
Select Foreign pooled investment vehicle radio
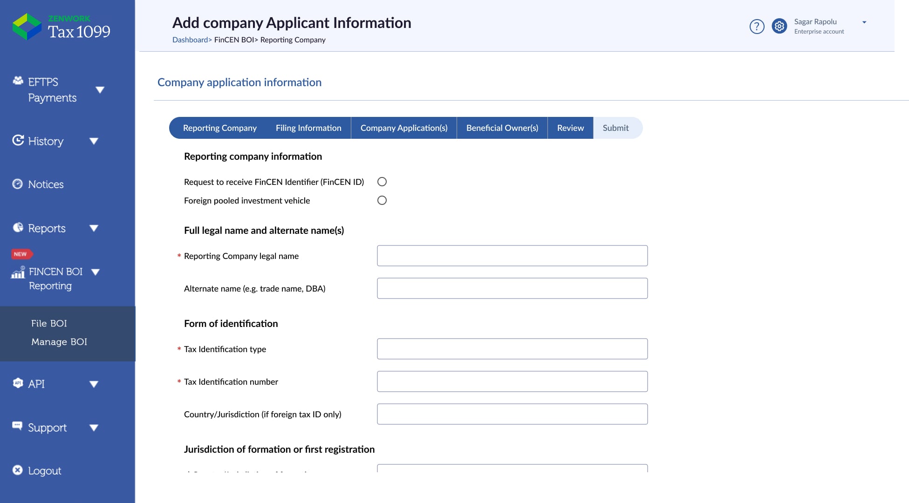click(382, 200)
